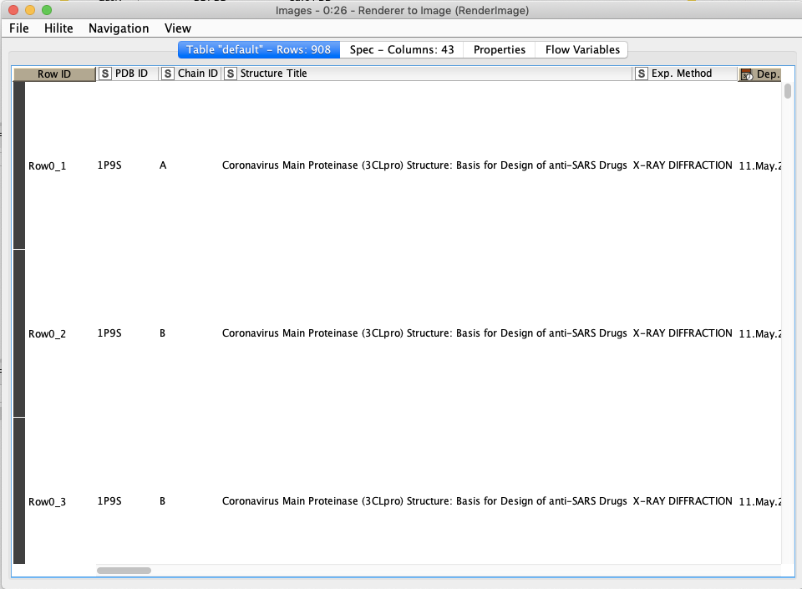Click the Chain ID string type icon
802x589 pixels.
tap(167, 74)
